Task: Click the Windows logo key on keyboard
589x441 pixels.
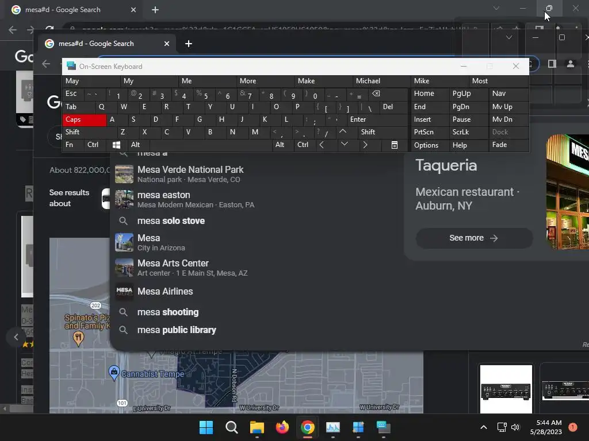Action: (116, 145)
